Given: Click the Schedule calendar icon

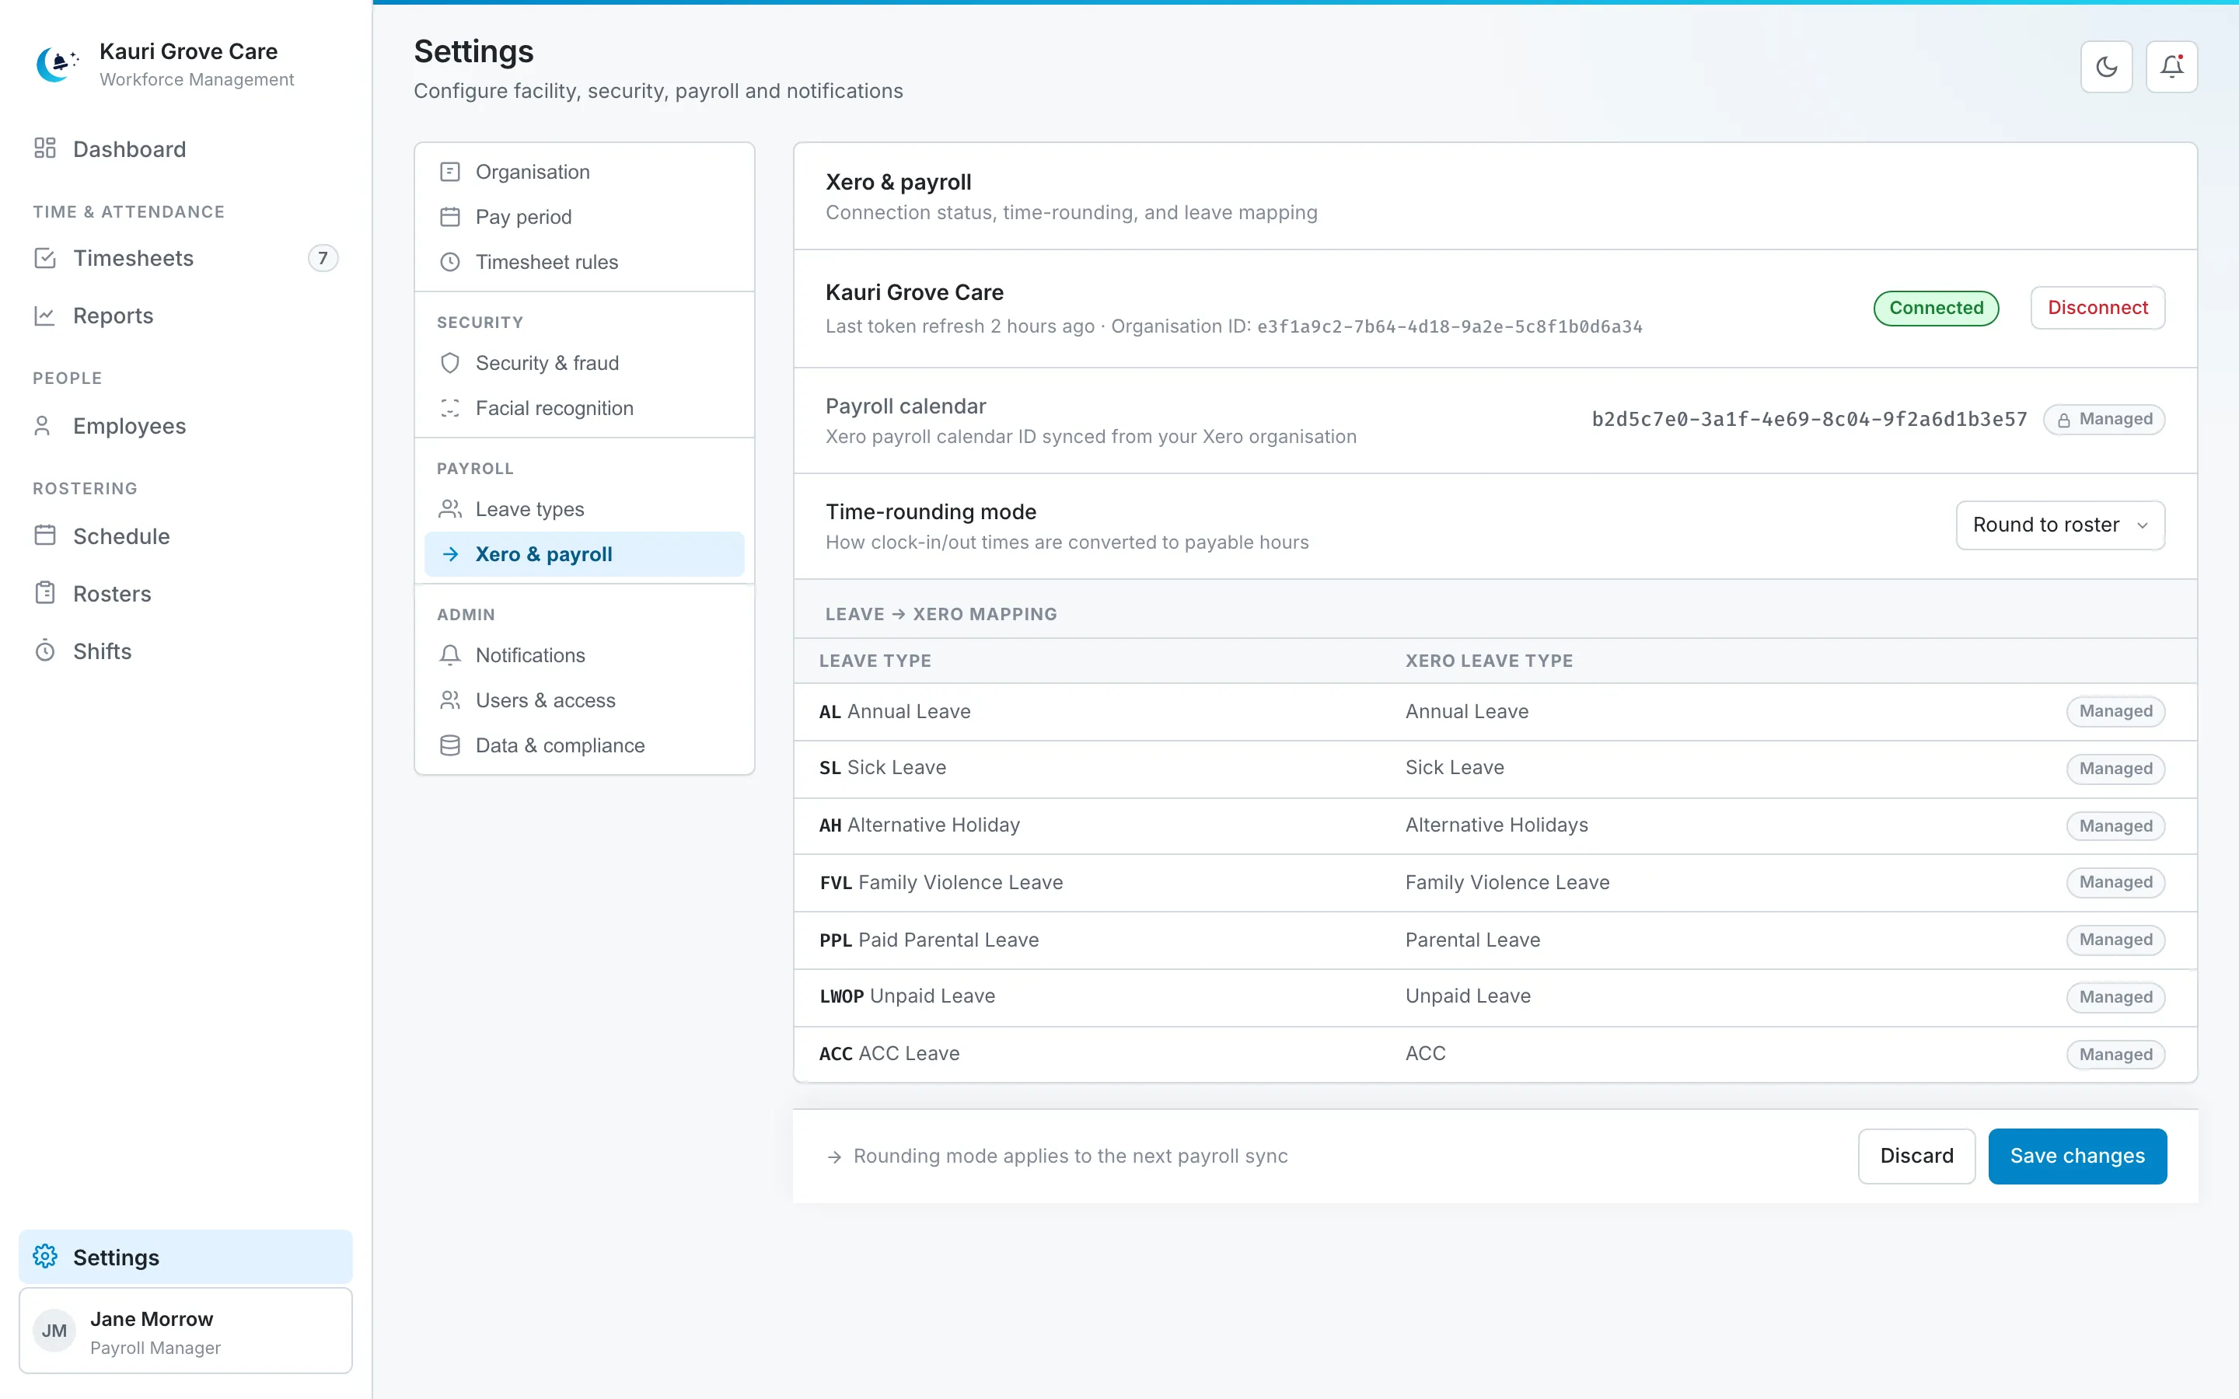Looking at the screenshot, I should point(44,535).
